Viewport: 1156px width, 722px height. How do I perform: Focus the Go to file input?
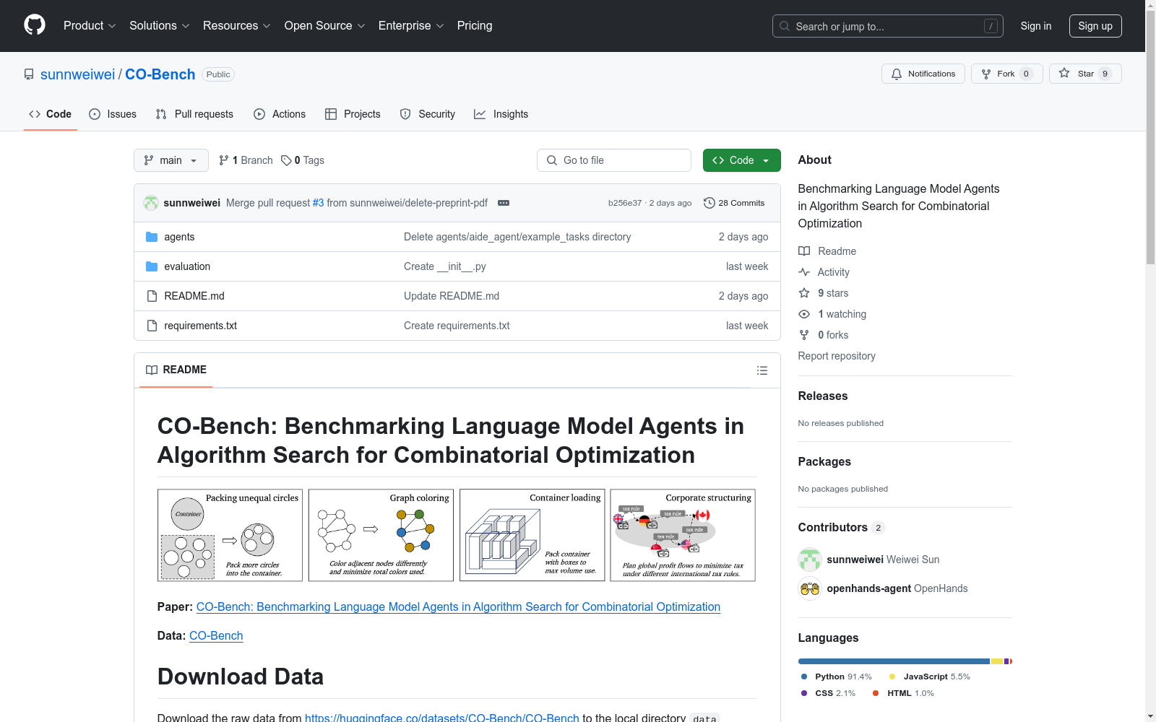614,160
